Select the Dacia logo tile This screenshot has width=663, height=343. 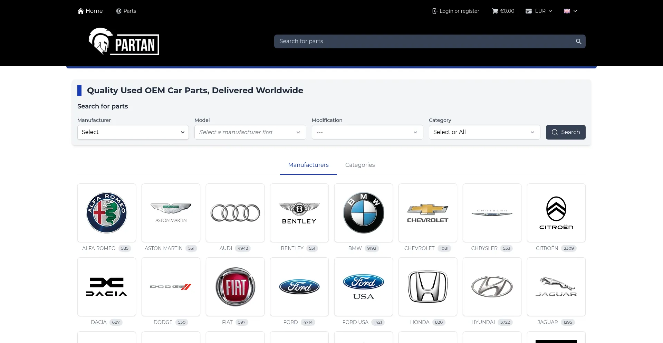pos(107,287)
